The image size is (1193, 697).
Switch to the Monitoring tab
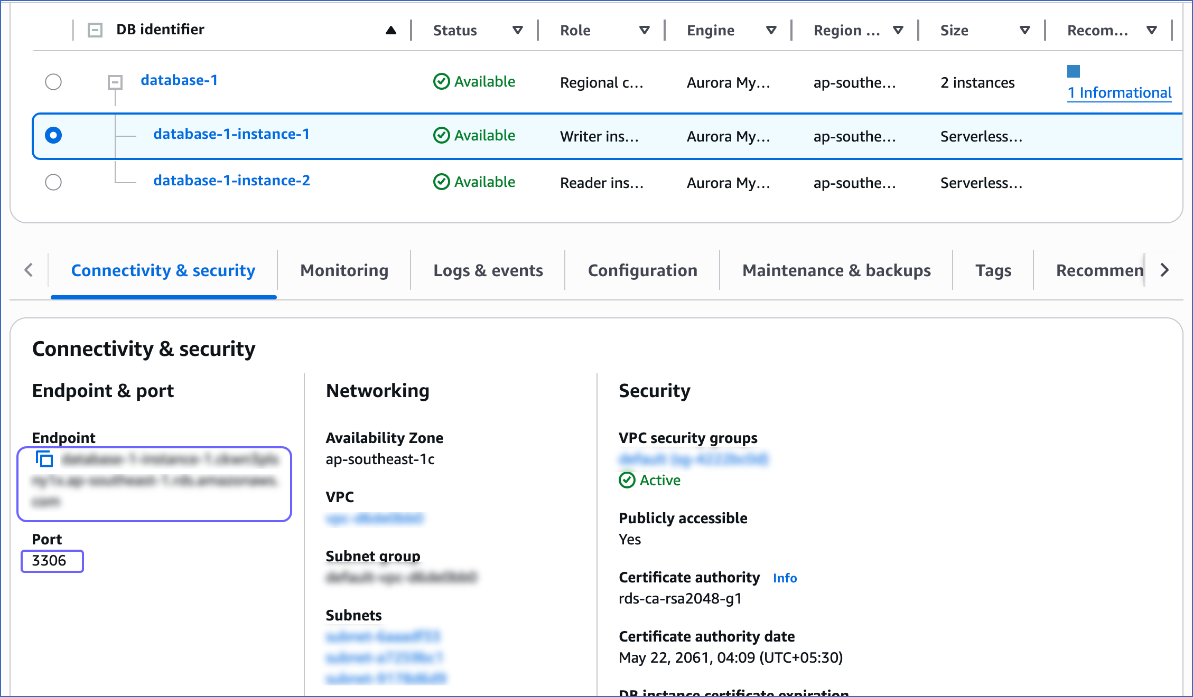pos(344,270)
